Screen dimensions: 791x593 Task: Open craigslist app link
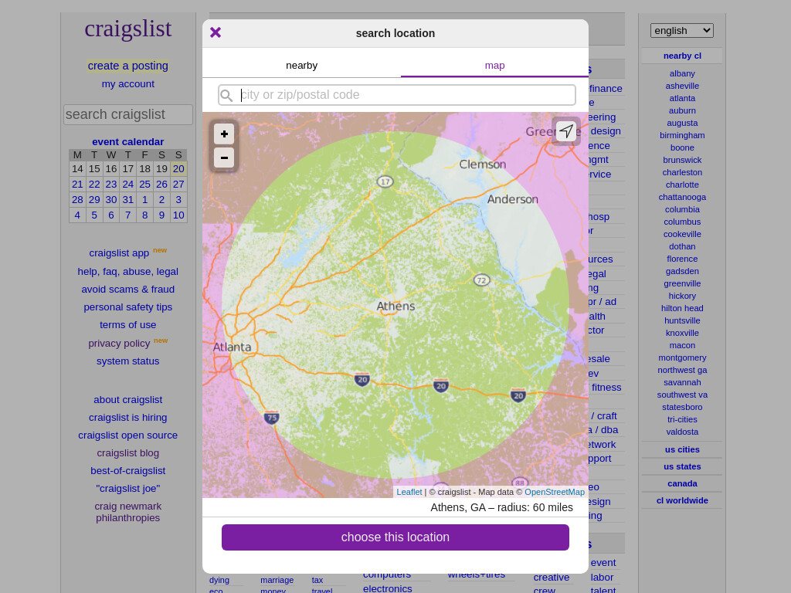119,253
